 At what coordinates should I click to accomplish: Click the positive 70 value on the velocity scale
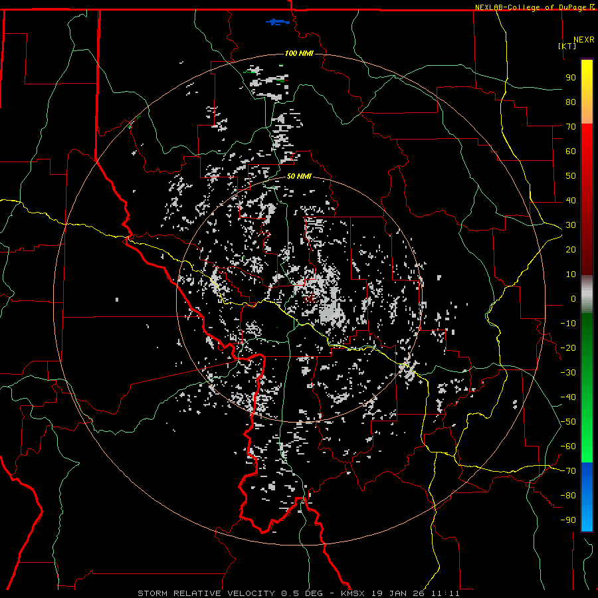pos(571,127)
